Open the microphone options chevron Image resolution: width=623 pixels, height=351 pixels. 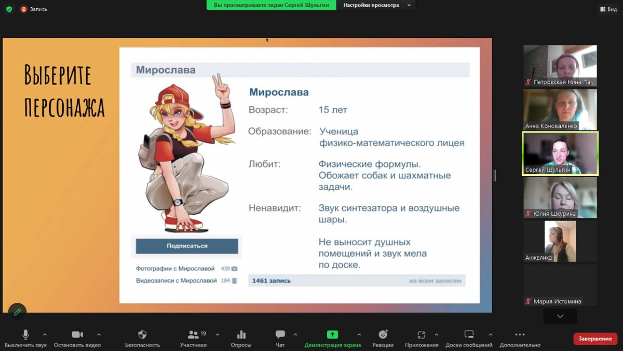click(44, 334)
